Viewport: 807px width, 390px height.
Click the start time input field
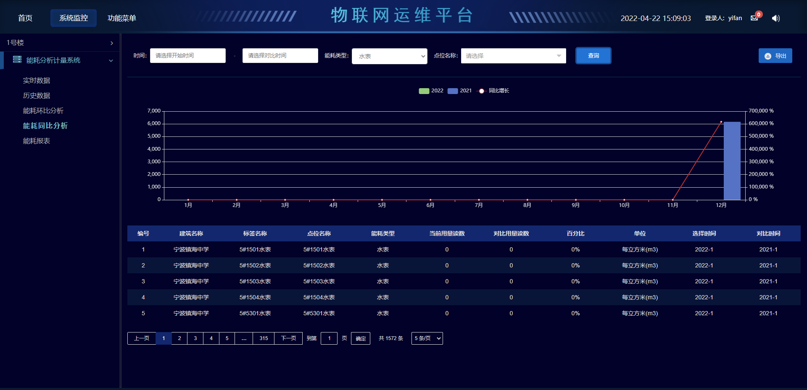point(188,56)
